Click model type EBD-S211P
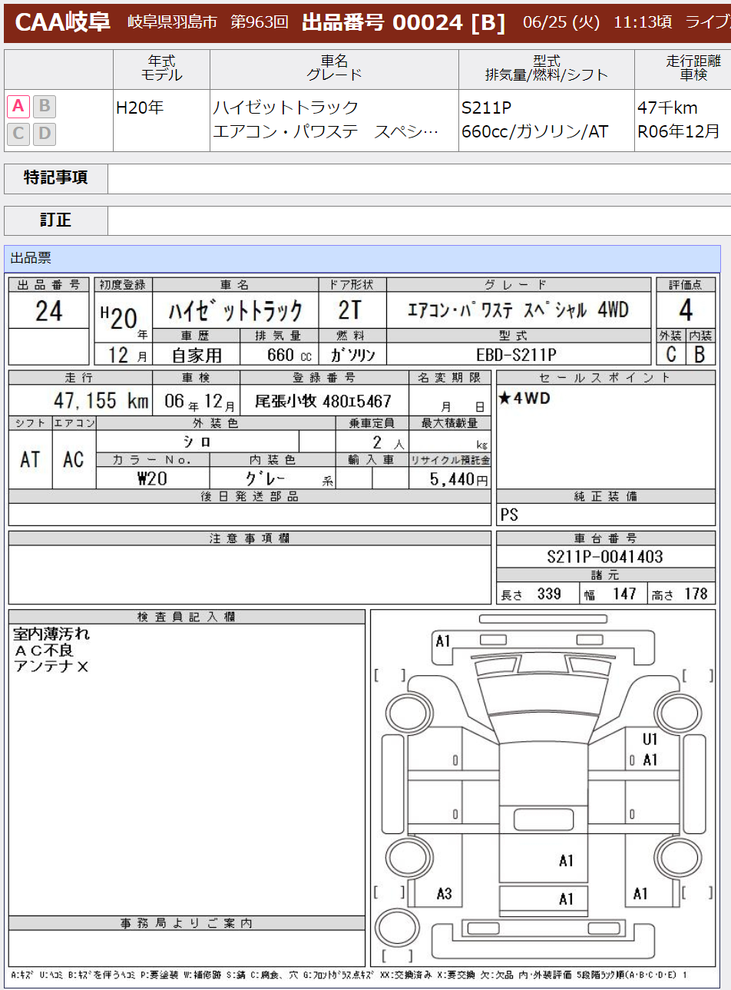This screenshot has height=990, width=731. (516, 355)
